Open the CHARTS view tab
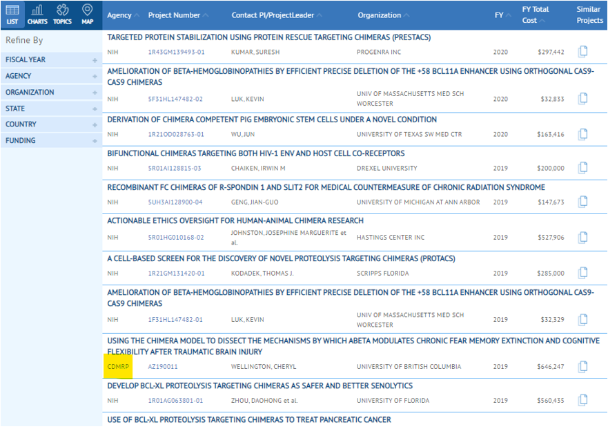Image resolution: width=608 pixels, height=429 pixels. 37,15
